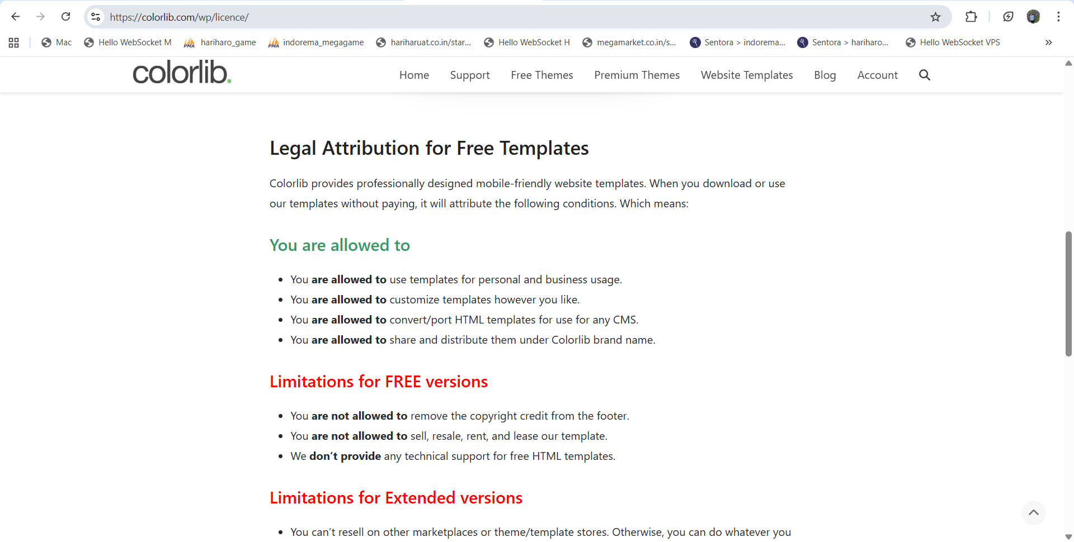Open the Hello WebSocket VPS bookmark
The height and width of the screenshot is (542, 1074).
(x=953, y=42)
